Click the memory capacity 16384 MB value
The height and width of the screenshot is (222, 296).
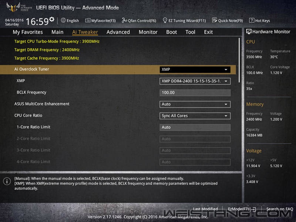254,135
